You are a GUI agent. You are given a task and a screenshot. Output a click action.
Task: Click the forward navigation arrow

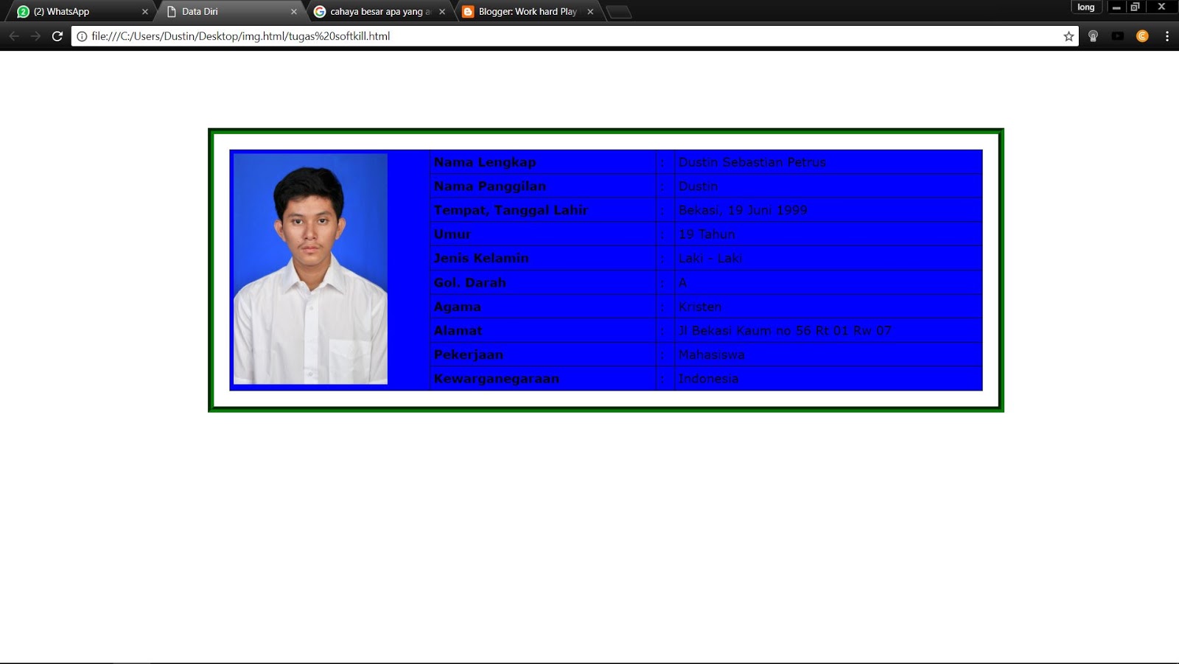tap(35, 35)
